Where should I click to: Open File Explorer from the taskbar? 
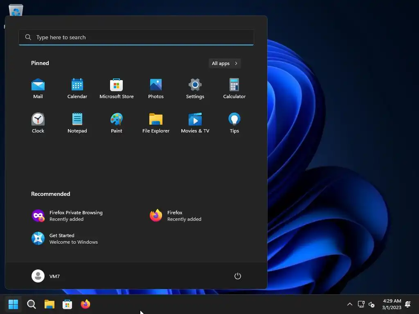pyautogui.click(x=50, y=304)
